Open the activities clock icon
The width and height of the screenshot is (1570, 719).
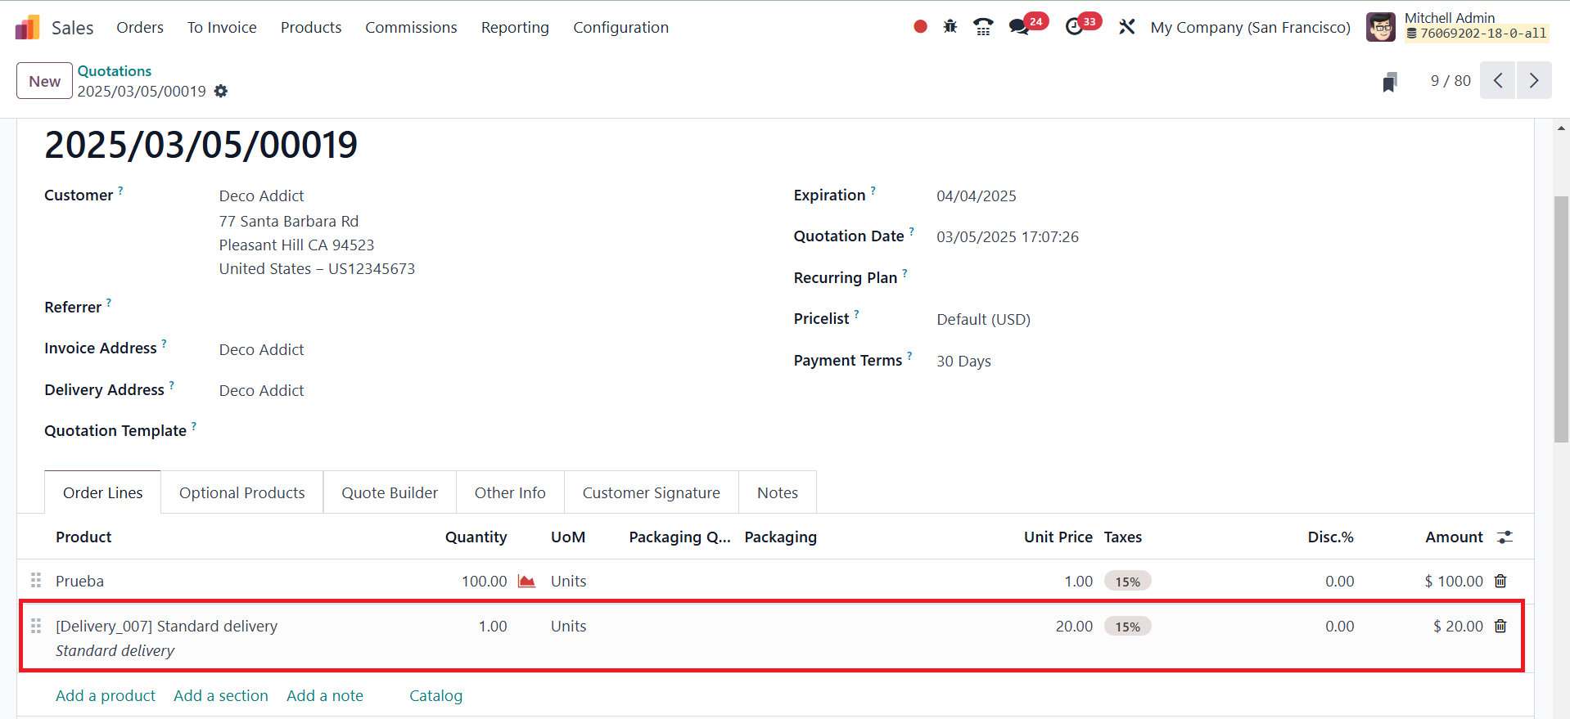1074,27
